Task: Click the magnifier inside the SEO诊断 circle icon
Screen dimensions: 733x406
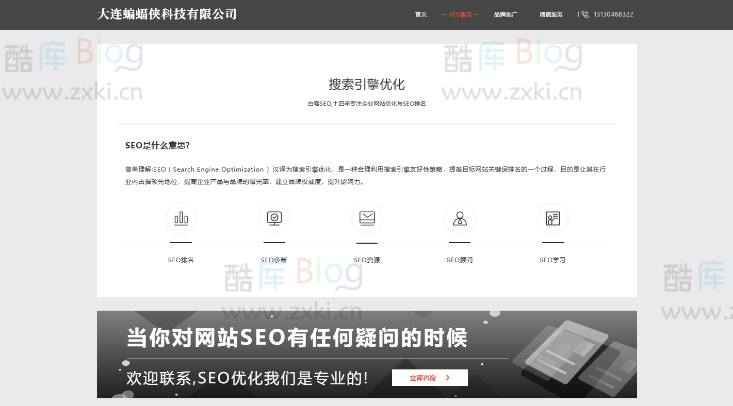Action: (274, 217)
